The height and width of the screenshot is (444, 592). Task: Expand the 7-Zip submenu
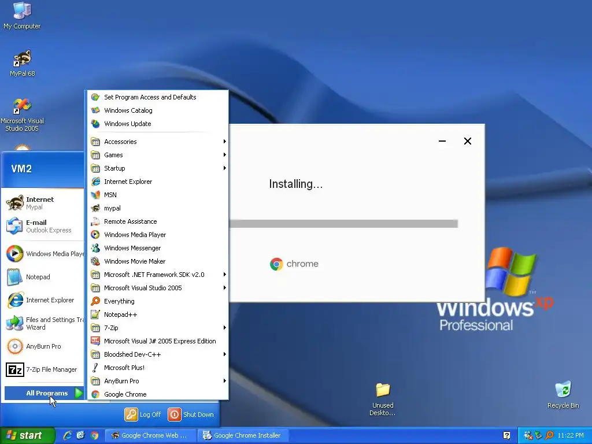tap(158, 328)
